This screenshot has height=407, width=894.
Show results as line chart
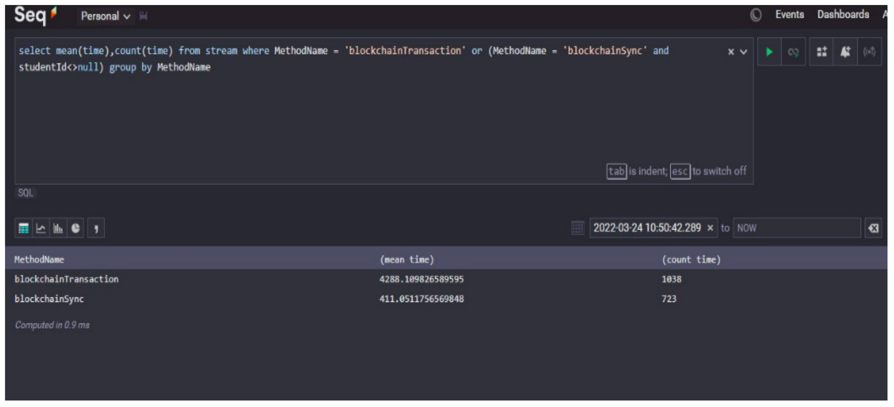[x=41, y=228]
